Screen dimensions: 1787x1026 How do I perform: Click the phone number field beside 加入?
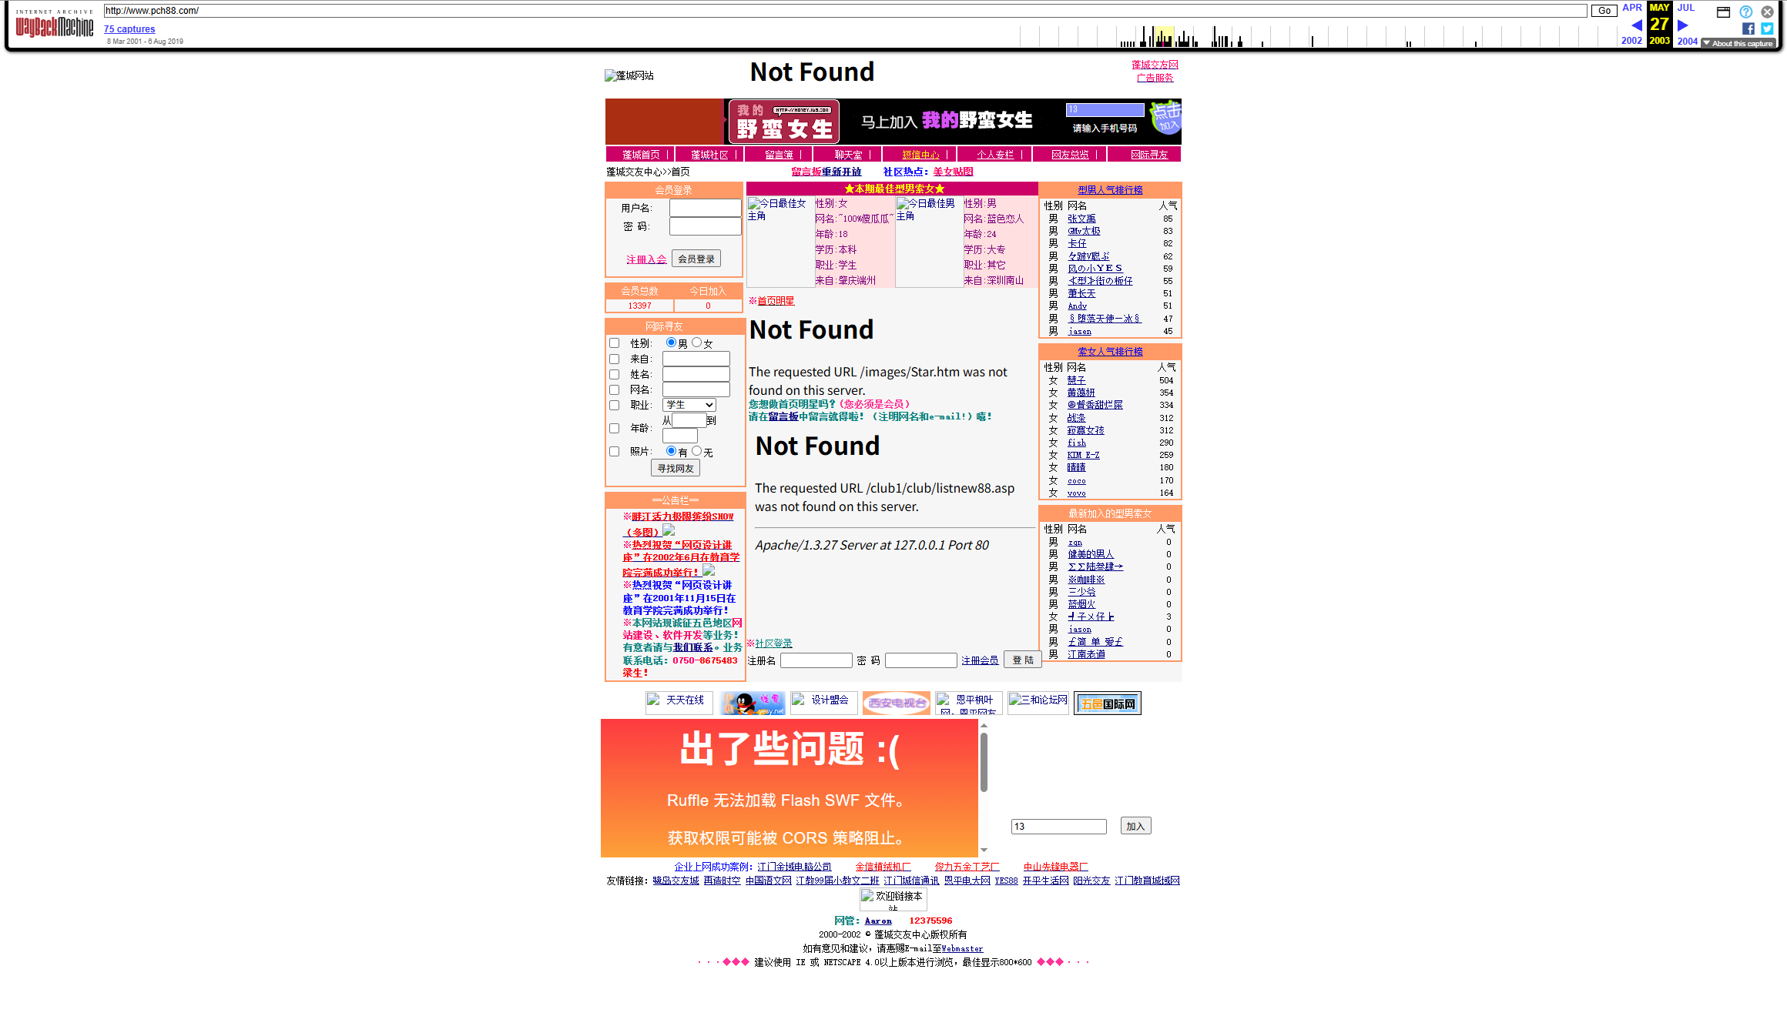pyautogui.click(x=1058, y=827)
